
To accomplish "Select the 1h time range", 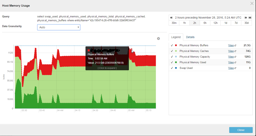I will click(184, 23).
